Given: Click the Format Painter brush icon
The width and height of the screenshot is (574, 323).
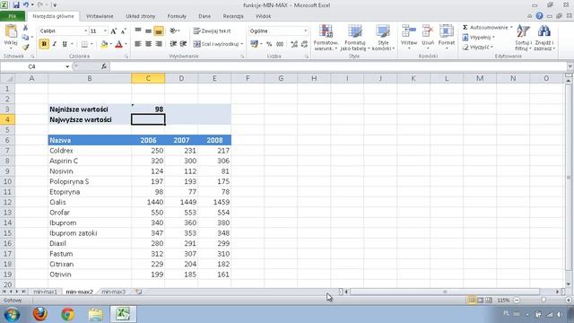Looking at the screenshot, I should click(25, 47).
